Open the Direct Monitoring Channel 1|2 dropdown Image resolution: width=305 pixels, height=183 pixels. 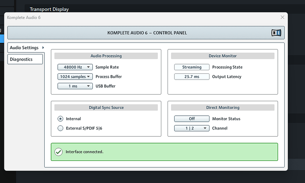coord(192,128)
